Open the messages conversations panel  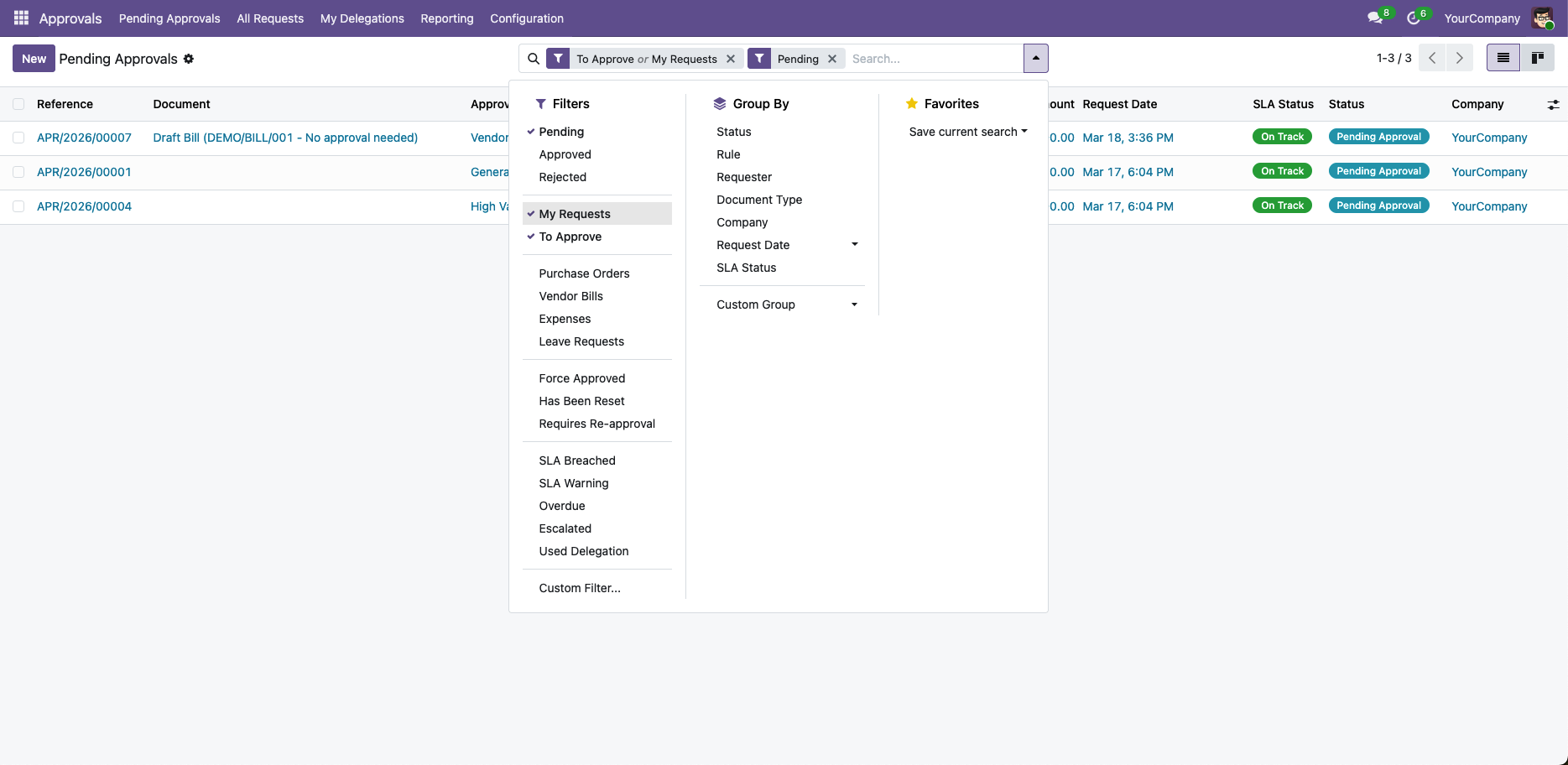1374,17
